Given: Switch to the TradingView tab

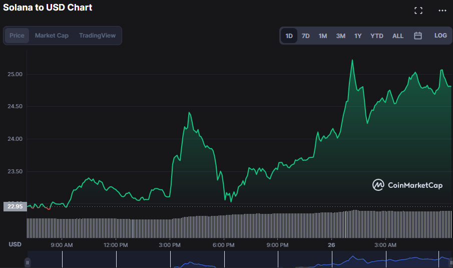Looking at the screenshot, I should (x=97, y=36).
